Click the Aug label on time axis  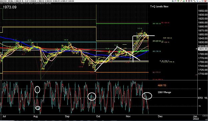[x=35, y=116]
